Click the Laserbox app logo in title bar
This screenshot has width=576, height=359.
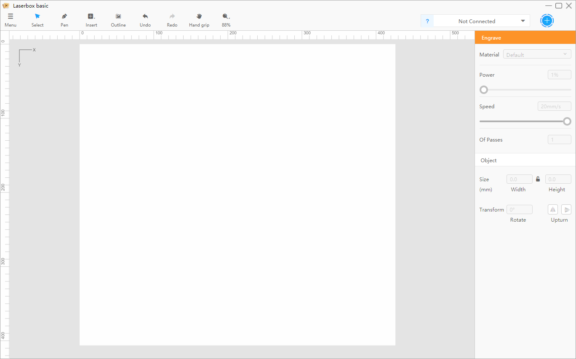6,5
